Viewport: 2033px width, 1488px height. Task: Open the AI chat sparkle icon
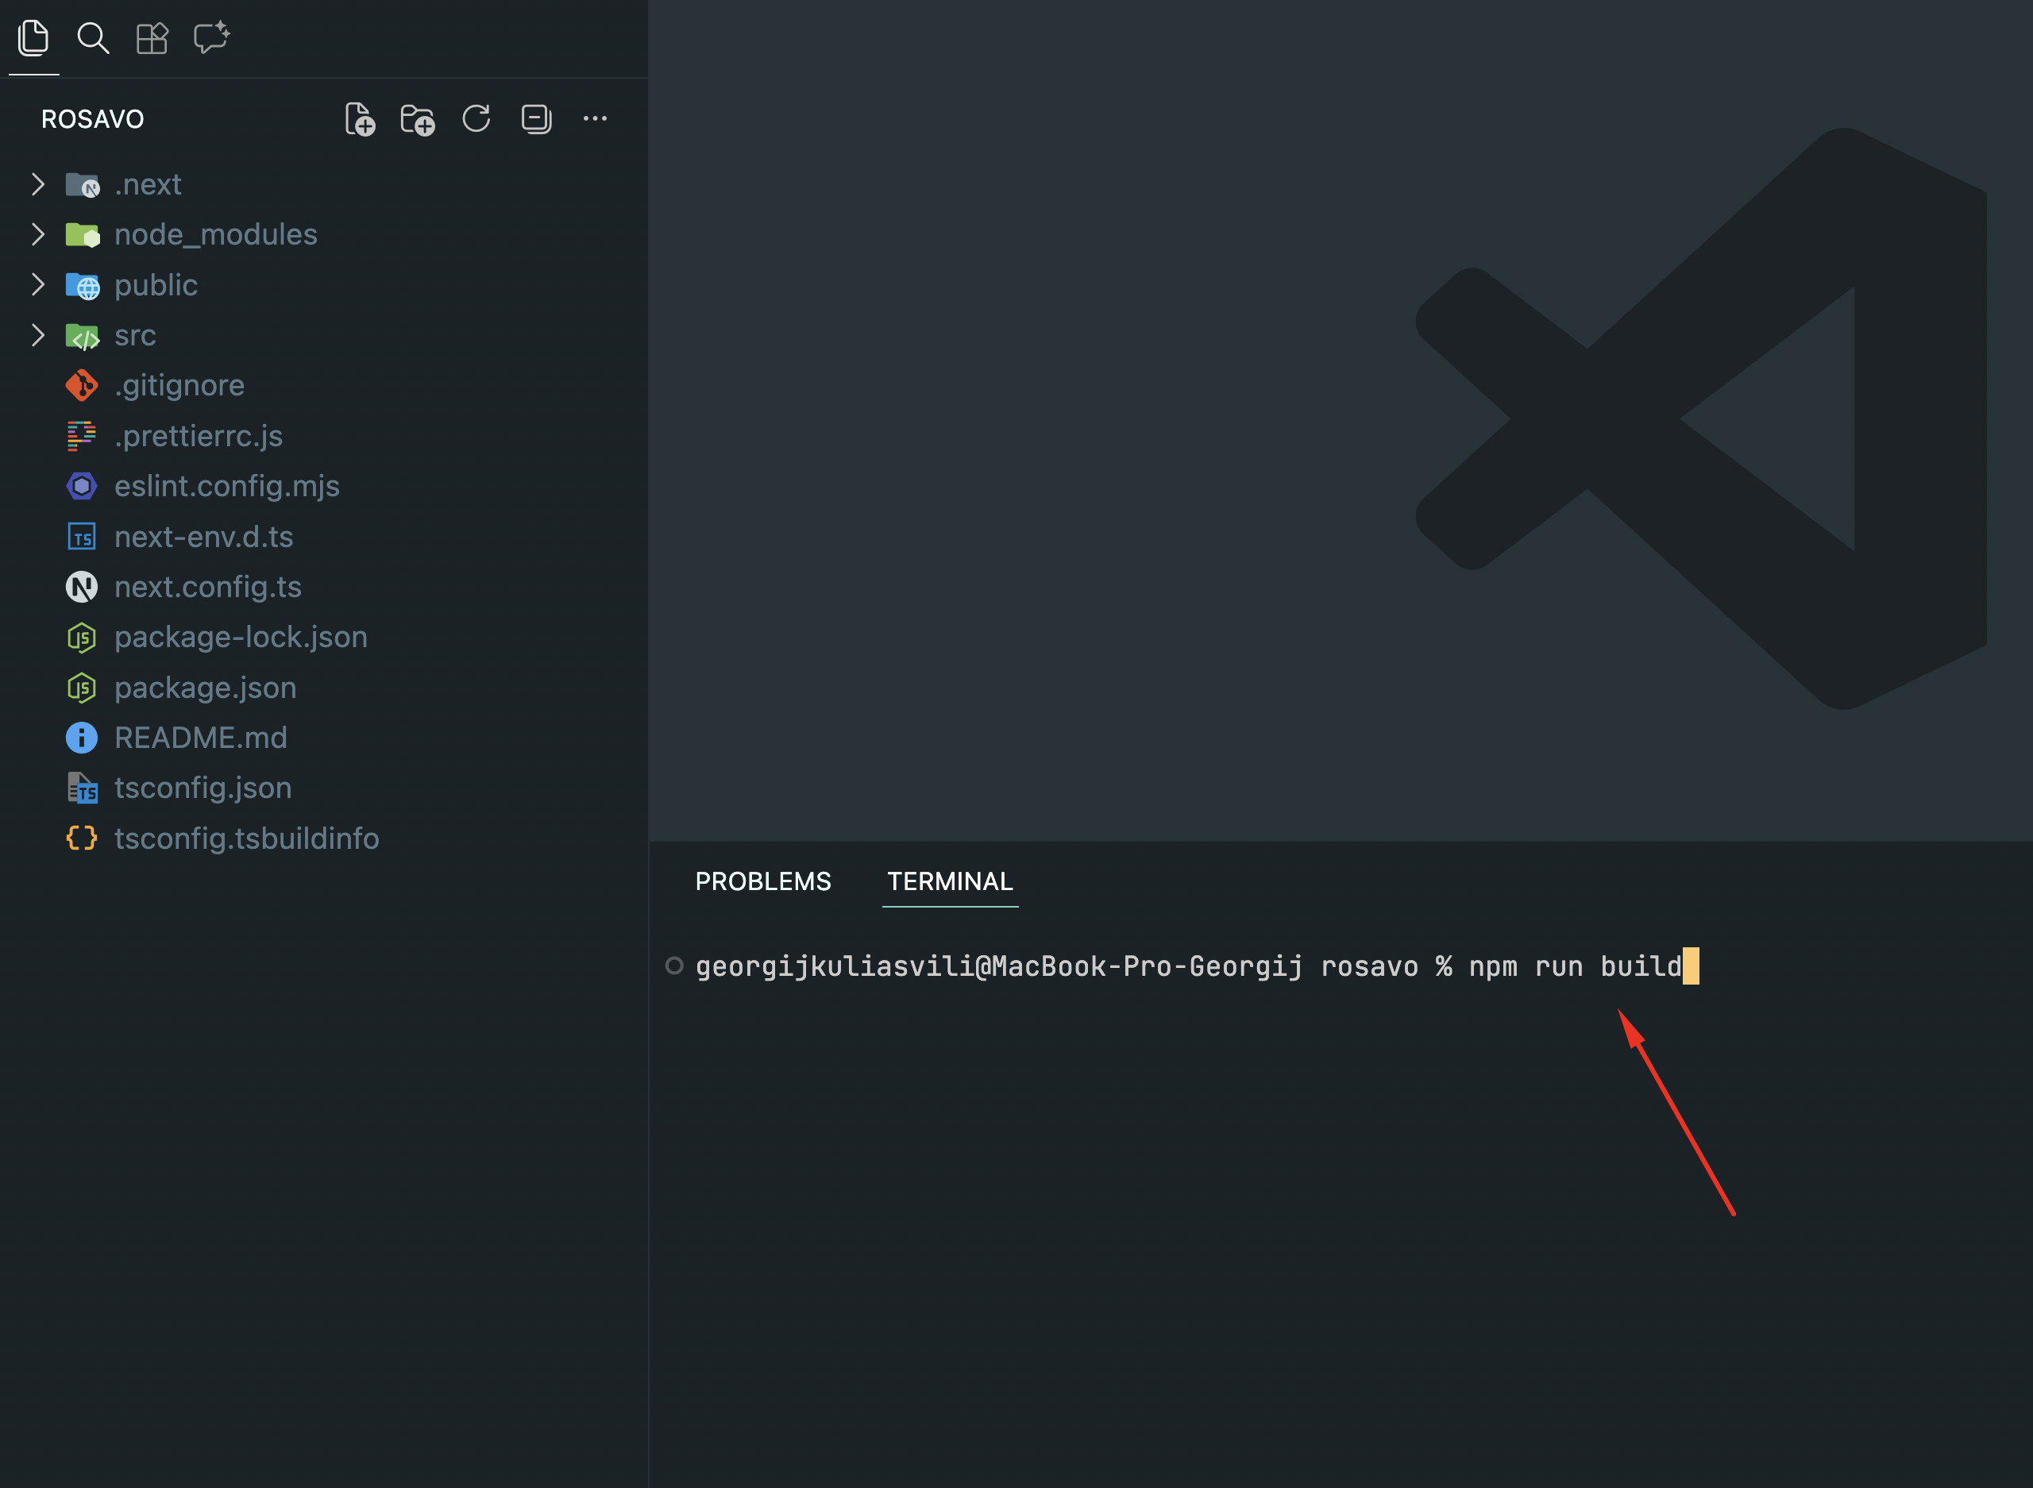pyautogui.click(x=212, y=38)
